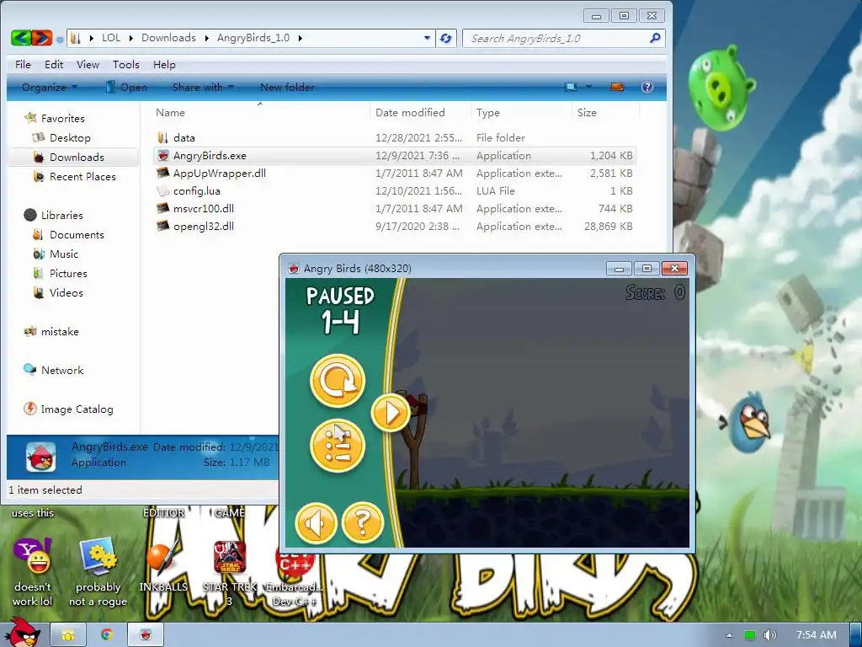
Task: Open address bar history dropdown
Action: point(427,38)
